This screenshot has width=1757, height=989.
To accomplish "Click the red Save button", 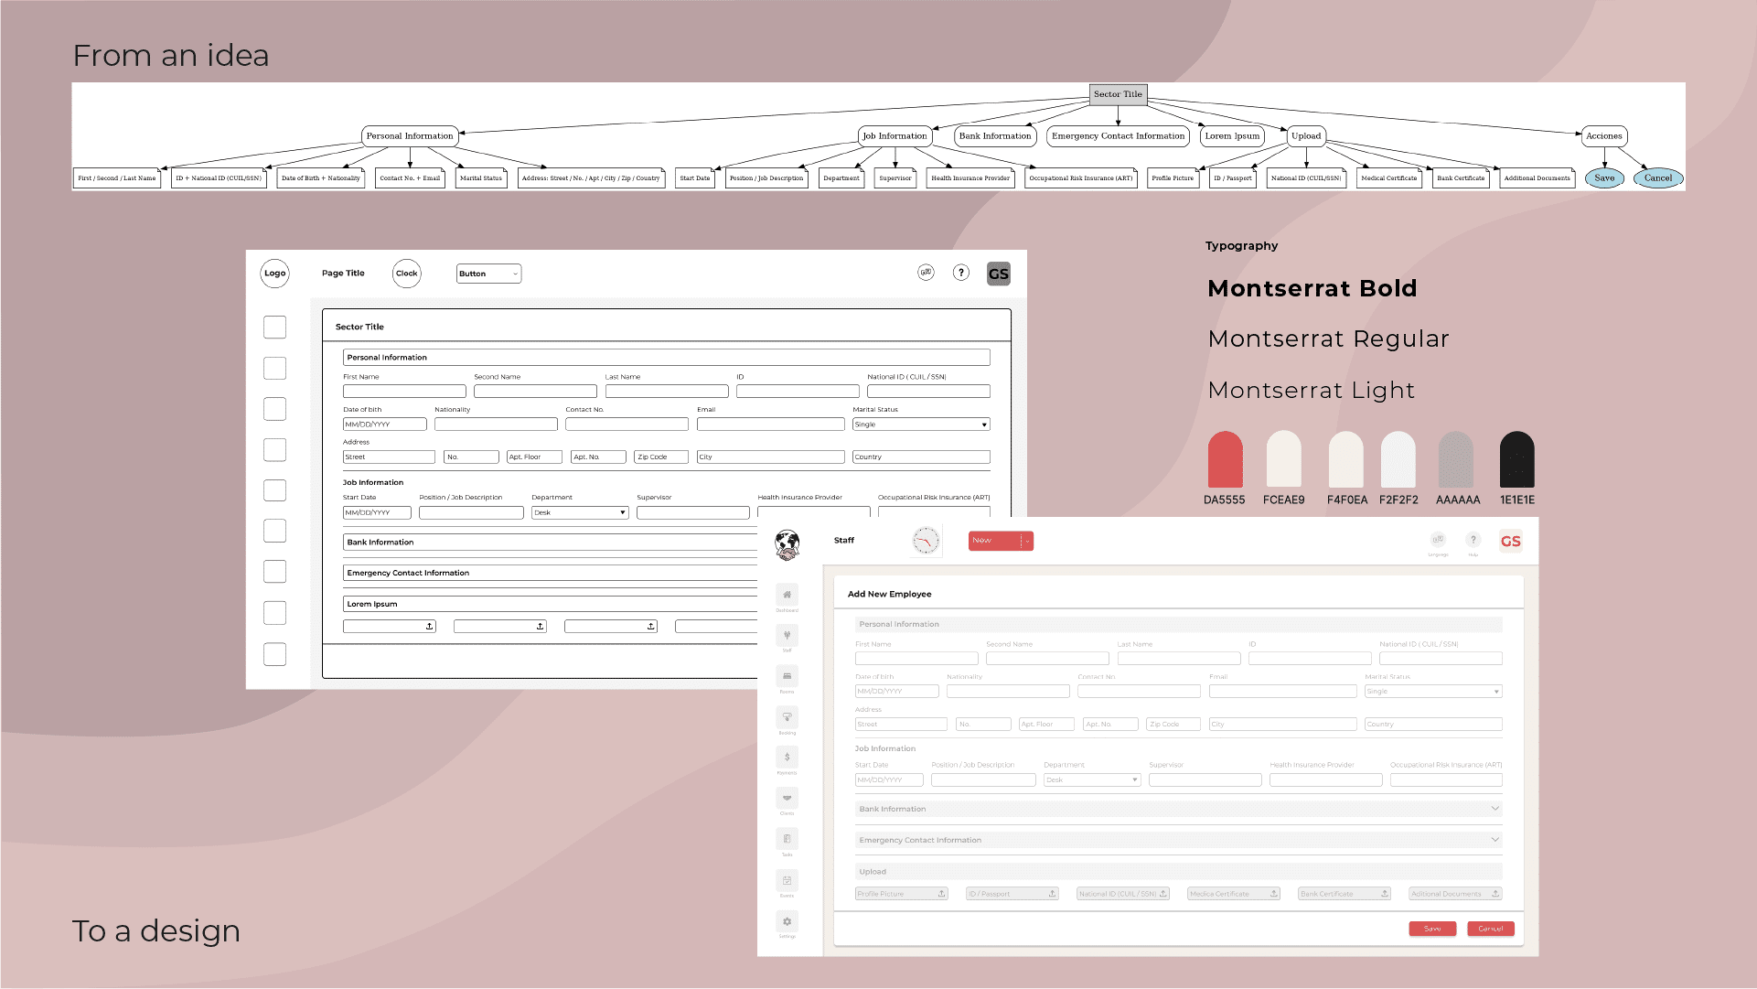I will (x=1431, y=929).
